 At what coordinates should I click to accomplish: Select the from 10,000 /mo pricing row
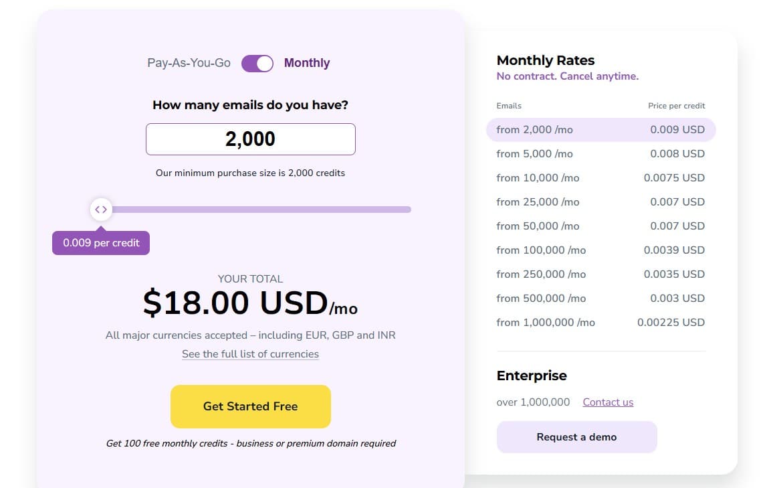(600, 177)
